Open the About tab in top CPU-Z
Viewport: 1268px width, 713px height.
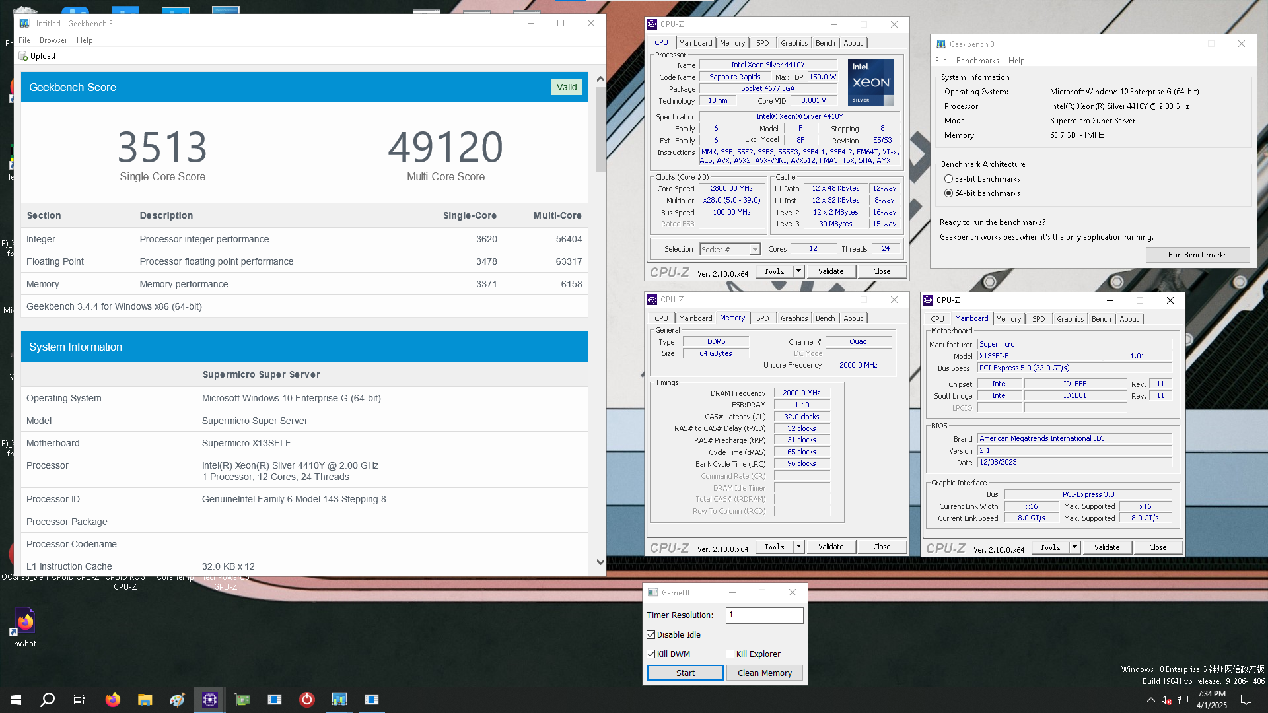pos(853,43)
